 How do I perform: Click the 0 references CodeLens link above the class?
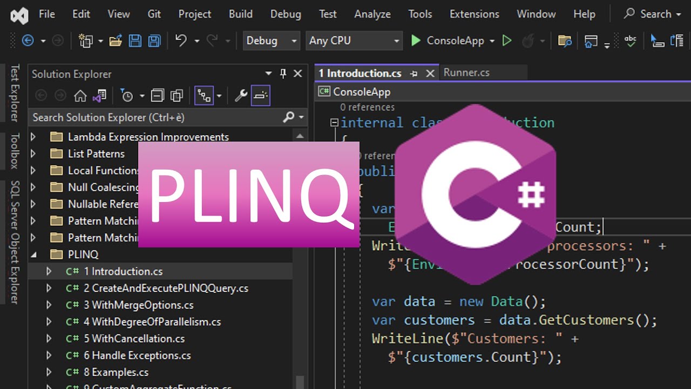click(x=367, y=108)
